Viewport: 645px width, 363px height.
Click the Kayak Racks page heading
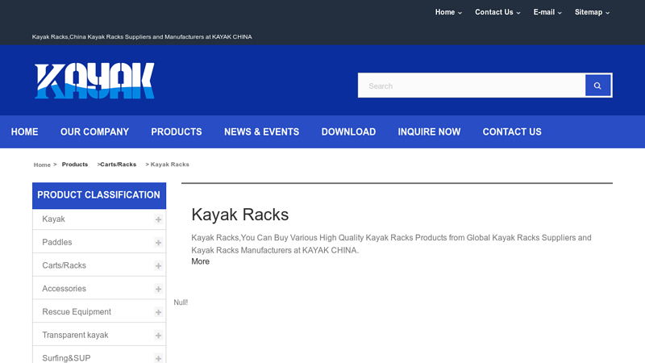point(240,215)
